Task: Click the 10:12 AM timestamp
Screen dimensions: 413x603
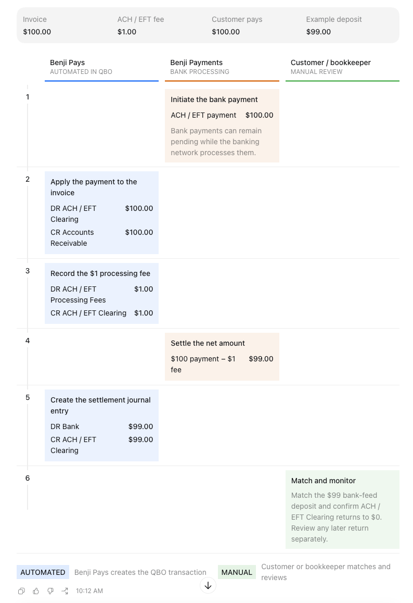Action: click(89, 591)
